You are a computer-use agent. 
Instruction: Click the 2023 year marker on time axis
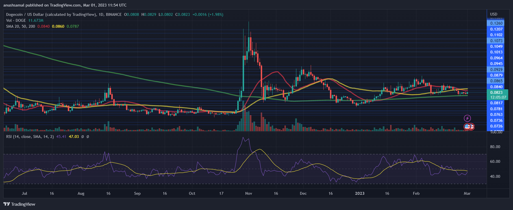pyautogui.click(x=360, y=193)
